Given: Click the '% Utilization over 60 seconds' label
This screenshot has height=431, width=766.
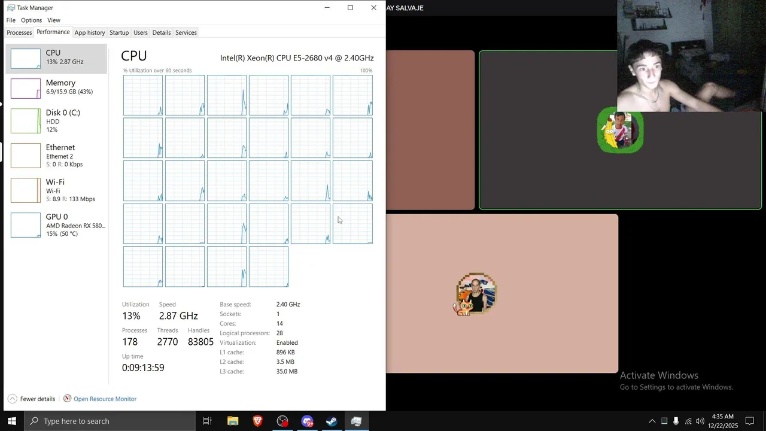Looking at the screenshot, I should pyautogui.click(x=157, y=71).
